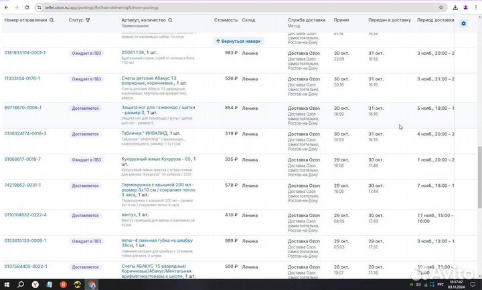Open the Статус column filter
The height and width of the screenshot is (290, 482).
pyautogui.click(x=88, y=20)
